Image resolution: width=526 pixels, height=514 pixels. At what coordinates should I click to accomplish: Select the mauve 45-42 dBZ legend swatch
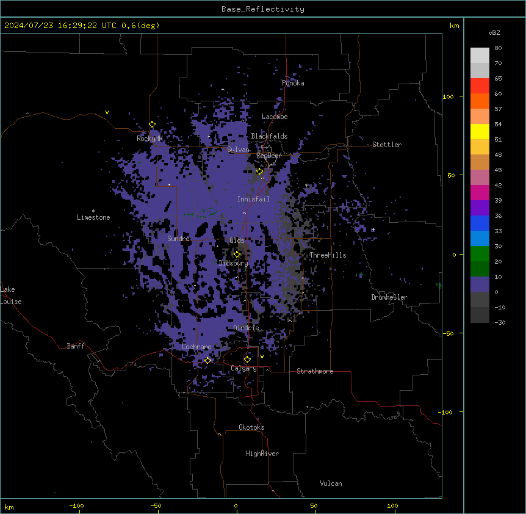(480, 178)
